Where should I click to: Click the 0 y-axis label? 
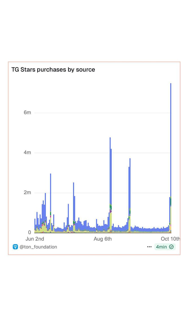tap(29, 233)
